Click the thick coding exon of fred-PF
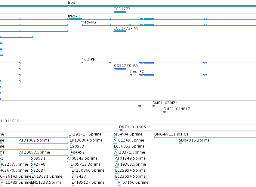This screenshot has width=256, height=187. 149,63
